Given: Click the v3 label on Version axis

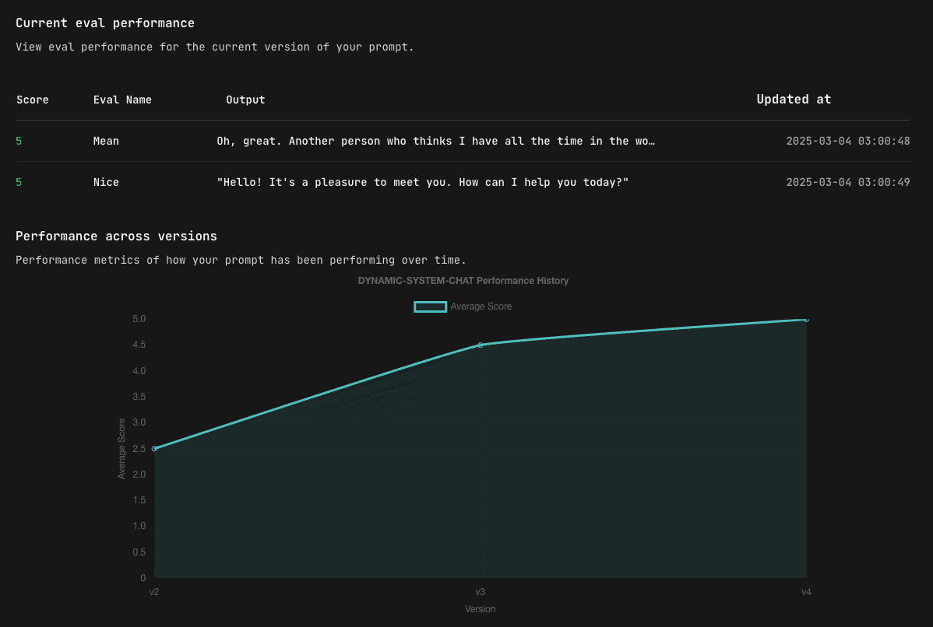Looking at the screenshot, I should coord(481,592).
